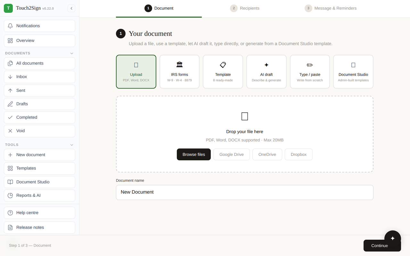Import from Google Drive
Image resolution: width=410 pixels, height=256 pixels.
pos(232,154)
